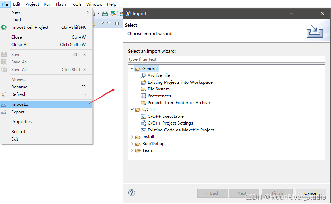Click the Refresh icon in File menu
The height and width of the screenshot is (204, 331).
click(x=4, y=94)
